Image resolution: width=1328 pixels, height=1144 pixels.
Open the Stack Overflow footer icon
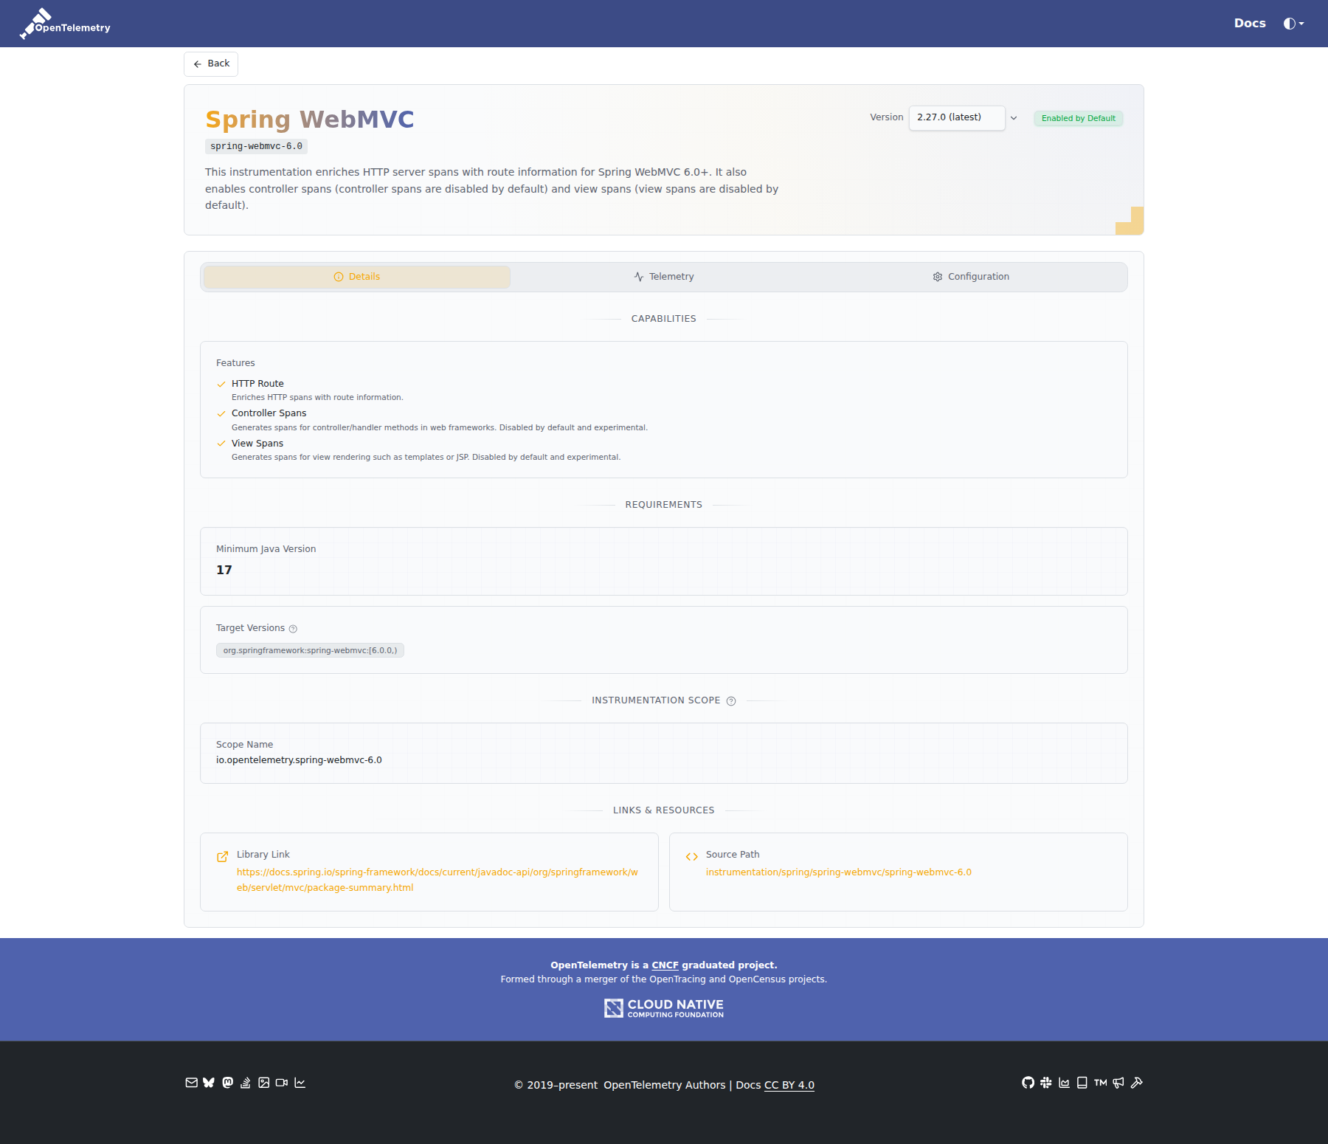coord(246,1083)
